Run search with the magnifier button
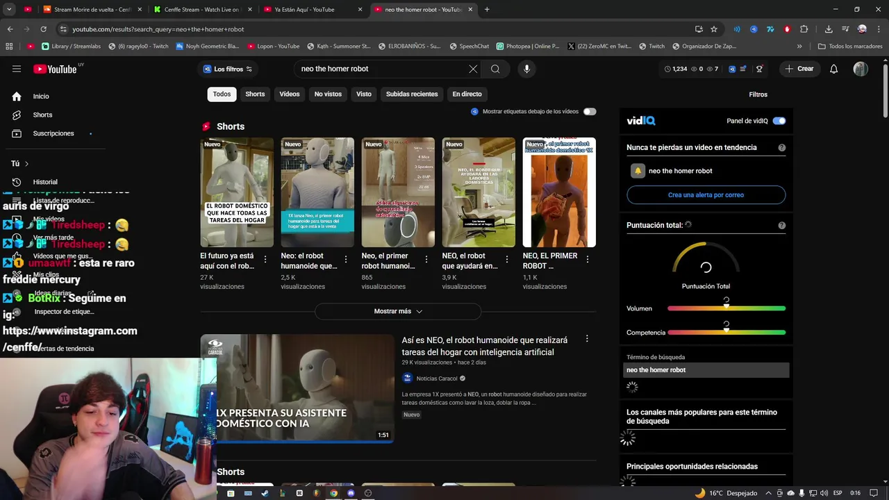 point(495,69)
